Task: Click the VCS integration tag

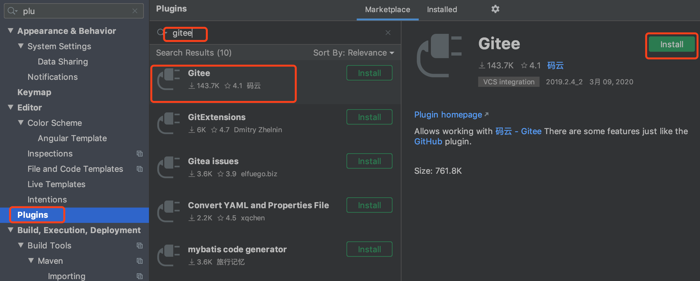Action: click(509, 82)
